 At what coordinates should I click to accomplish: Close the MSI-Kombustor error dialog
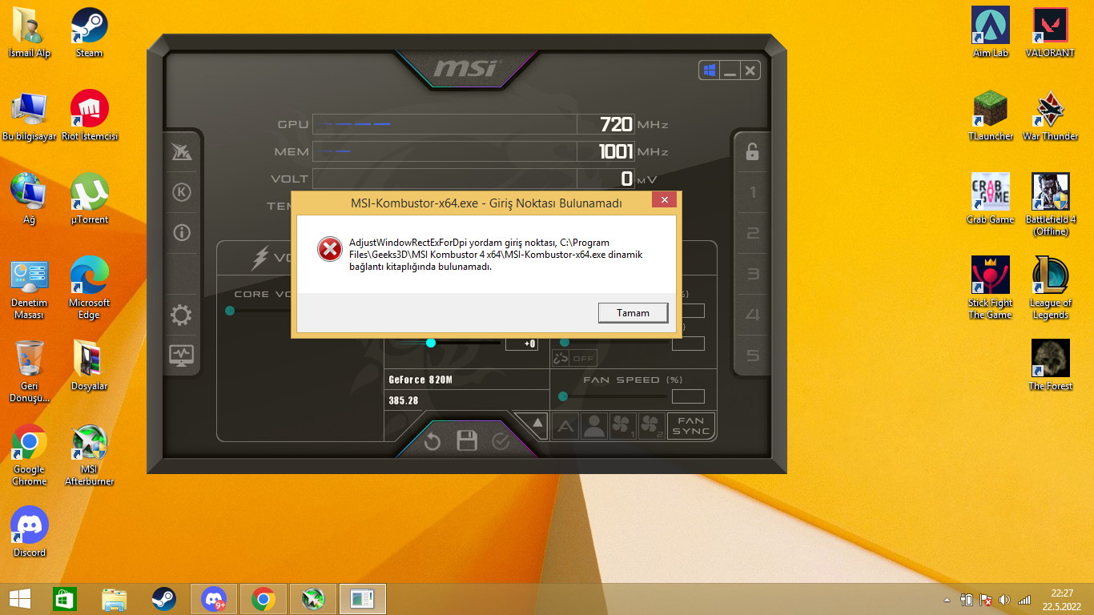click(x=664, y=200)
